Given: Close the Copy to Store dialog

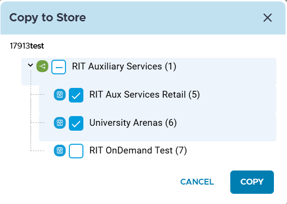Looking at the screenshot, I should pyautogui.click(x=268, y=18).
